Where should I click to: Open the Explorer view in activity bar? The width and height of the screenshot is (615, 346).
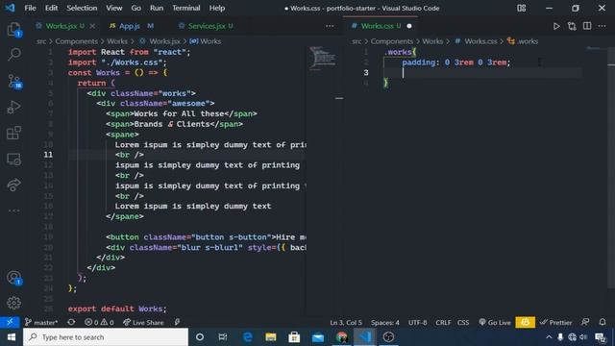[x=14, y=30]
